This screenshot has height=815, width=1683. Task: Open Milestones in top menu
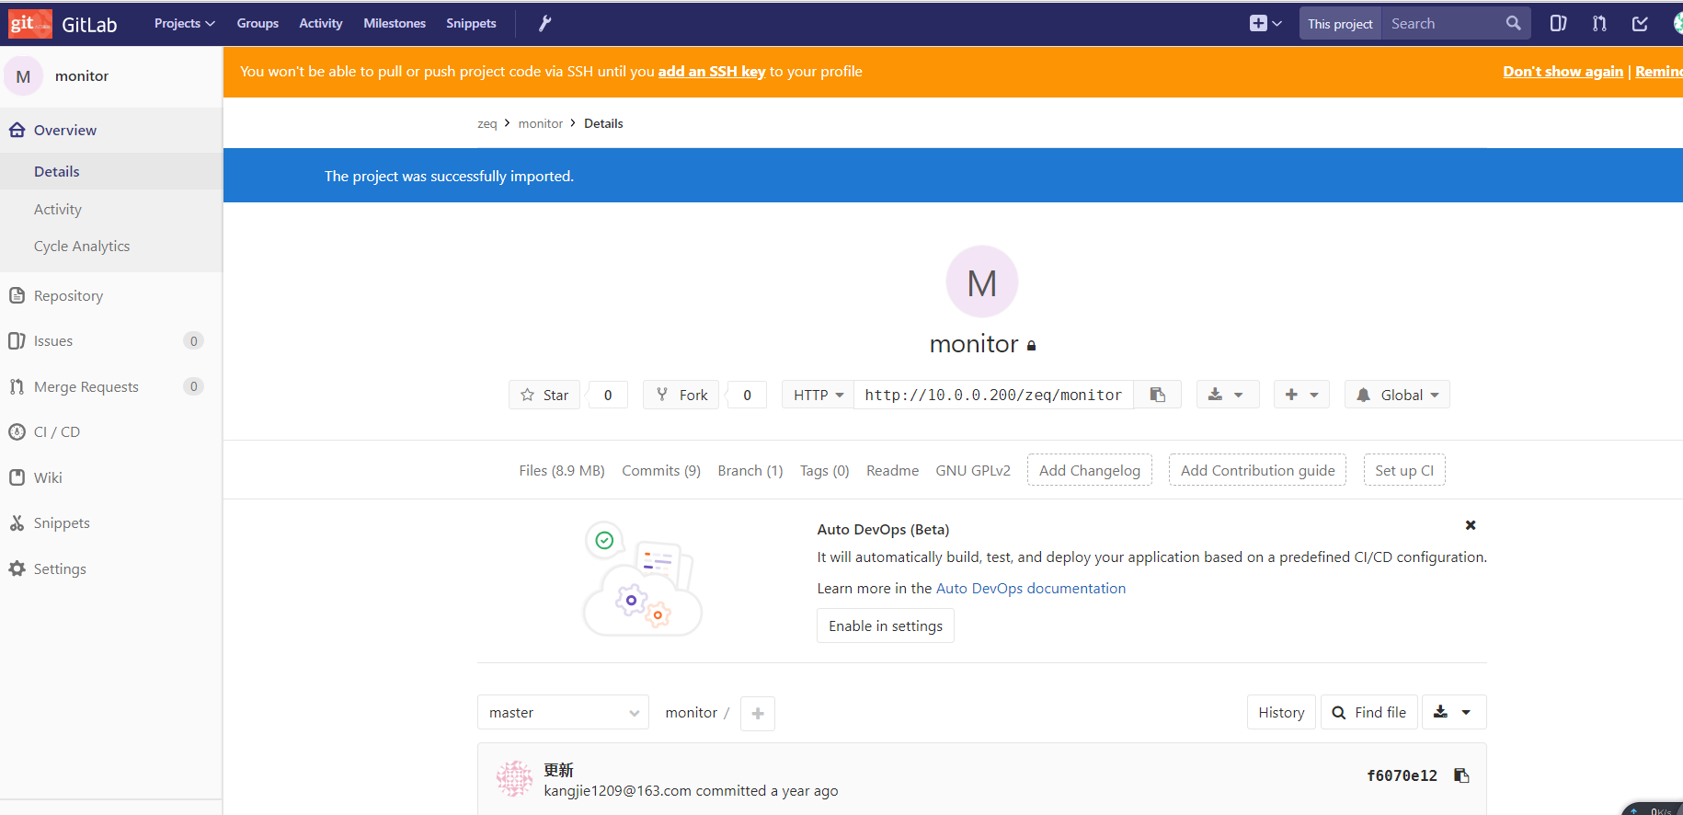click(395, 23)
